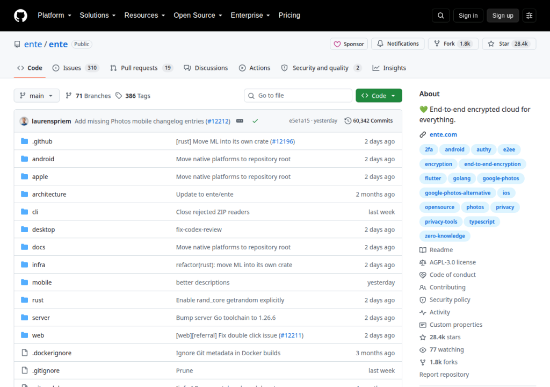The width and height of the screenshot is (550, 387).
Task: Click the license scales icon
Action: (423, 262)
